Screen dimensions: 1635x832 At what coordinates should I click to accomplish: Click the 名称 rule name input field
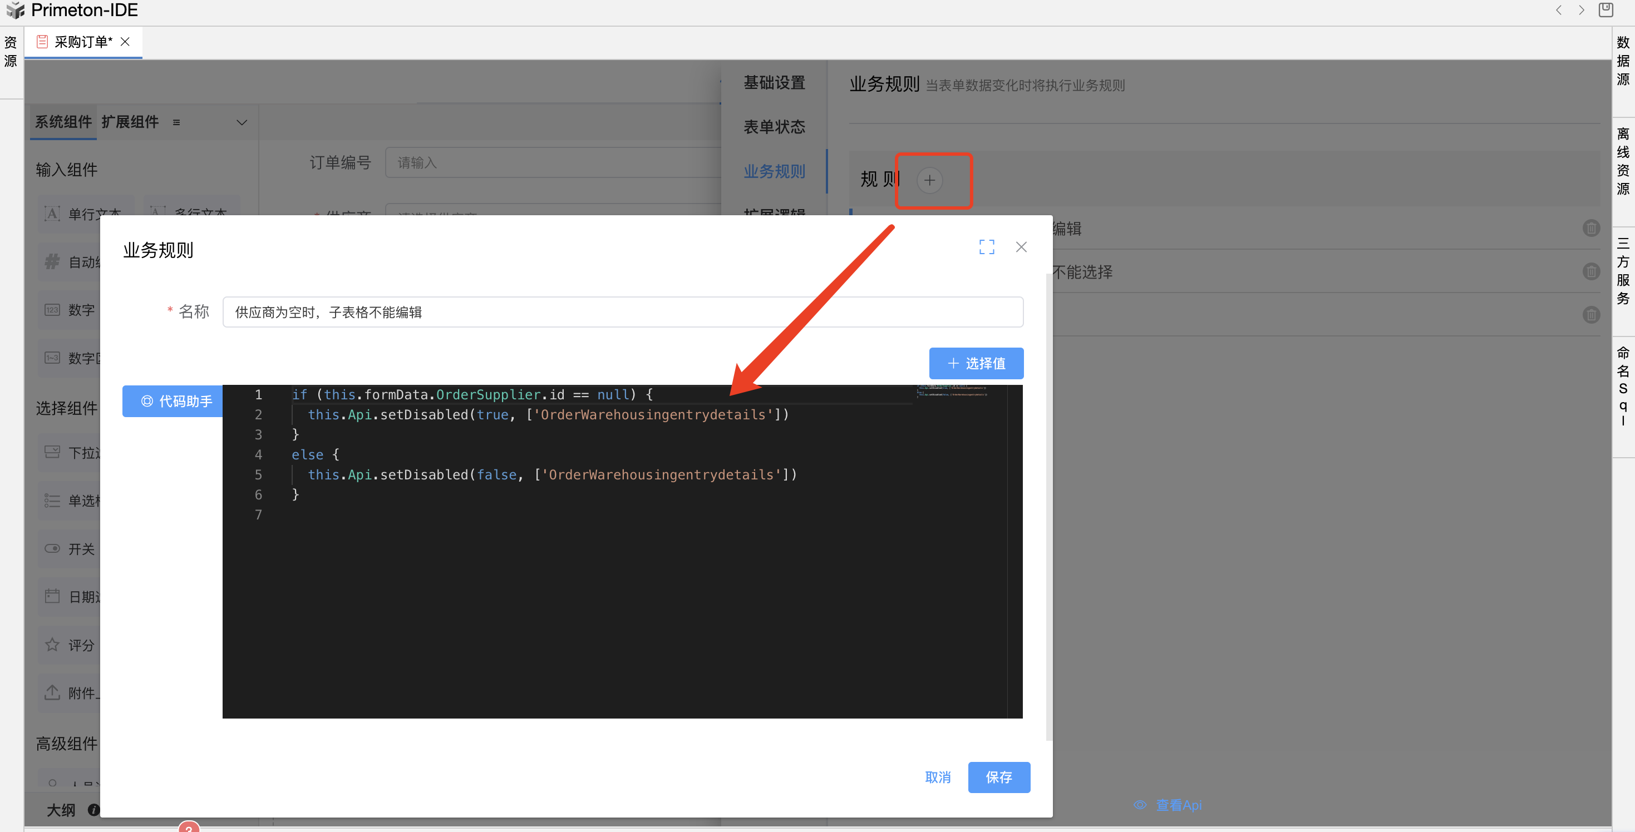(622, 312)
